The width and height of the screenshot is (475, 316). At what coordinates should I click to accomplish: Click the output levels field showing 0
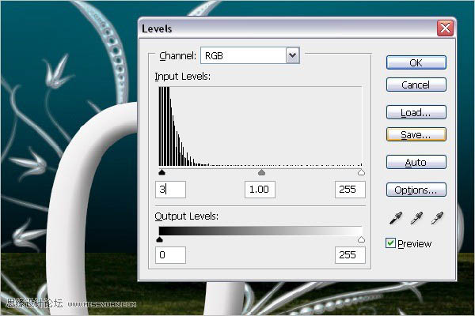tap(170, 255)
